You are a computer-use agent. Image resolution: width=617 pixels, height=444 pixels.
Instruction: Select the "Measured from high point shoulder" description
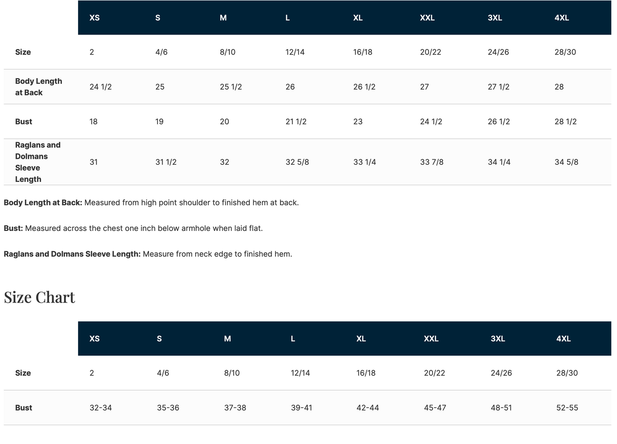191,203
